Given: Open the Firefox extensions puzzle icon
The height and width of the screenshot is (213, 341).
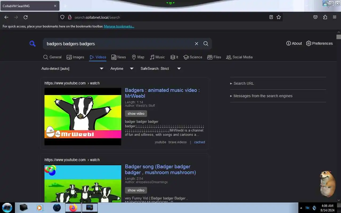Looking at the screenshot, I should pos(325,17).
